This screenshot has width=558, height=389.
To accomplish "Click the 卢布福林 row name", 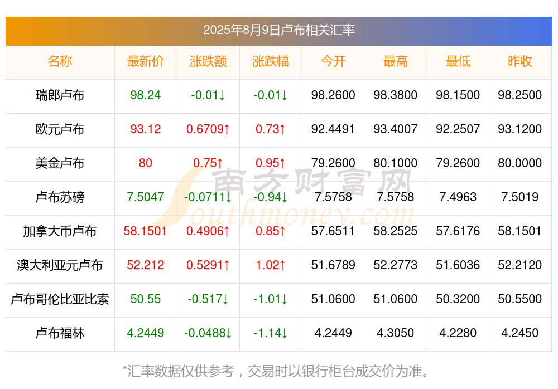I will click(60, 333).
